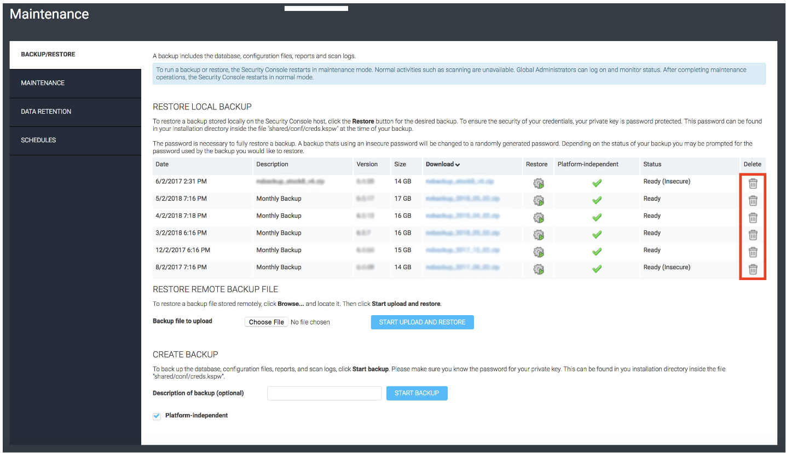The height and width of the screenshot is (453, 786).
Task: Download the 5/2/2018 backup zip file
Action: point(463,199)
